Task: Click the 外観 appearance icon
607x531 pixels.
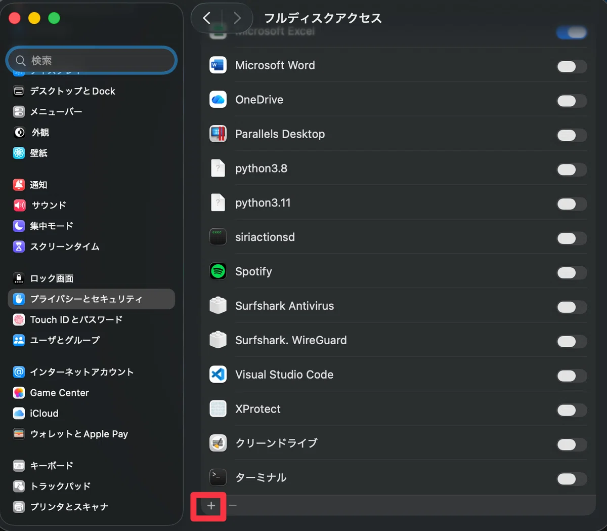Action: [x=19, y=132]
